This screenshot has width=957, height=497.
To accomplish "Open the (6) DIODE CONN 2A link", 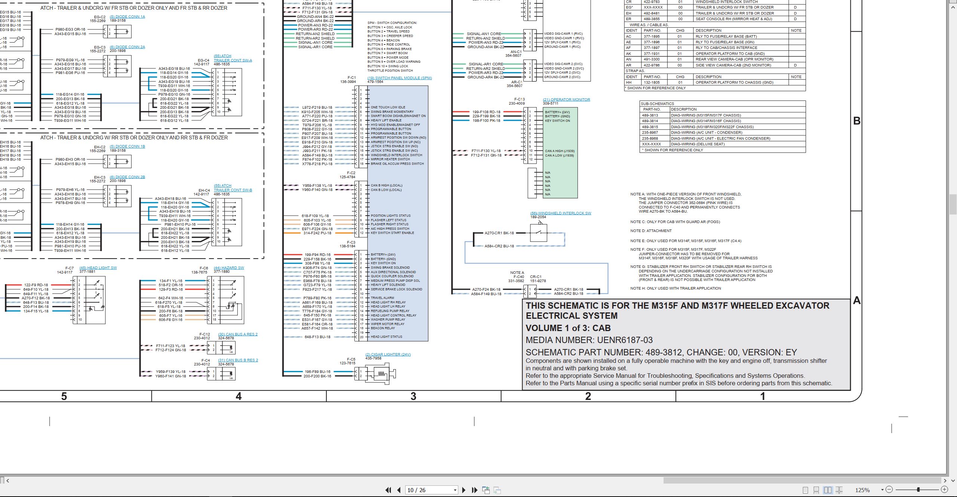I will (127, 47).
